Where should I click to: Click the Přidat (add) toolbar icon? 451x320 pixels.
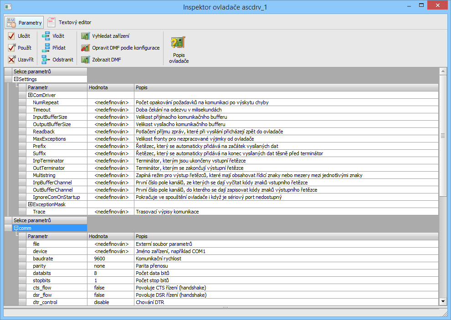pyautogui.click(x=46, y=48)
